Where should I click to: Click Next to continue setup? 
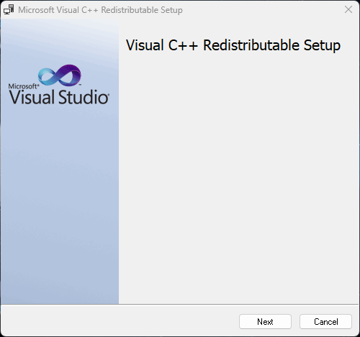[265, 321]
